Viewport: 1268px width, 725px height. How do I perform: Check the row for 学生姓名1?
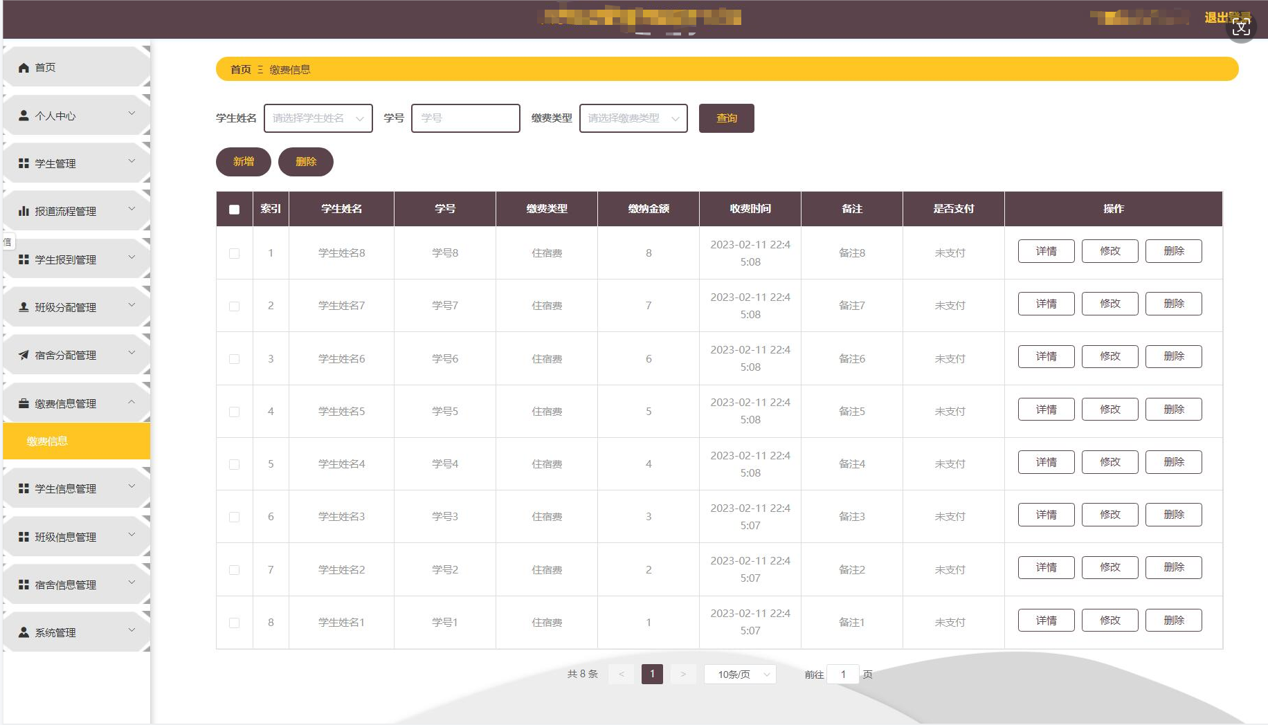pyautogui.click(x=235, y=623)
